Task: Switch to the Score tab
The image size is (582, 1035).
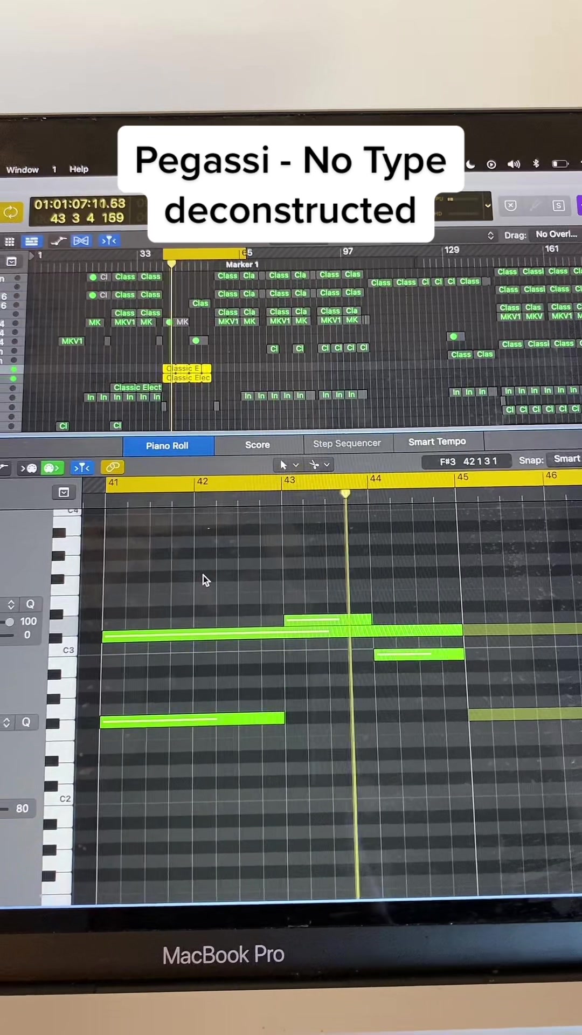Action: [257, 445]
